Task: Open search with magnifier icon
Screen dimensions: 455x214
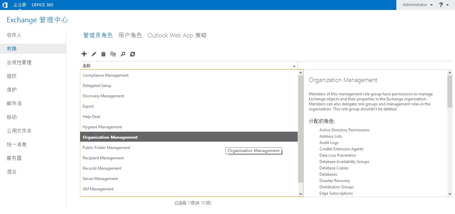Action: point(123,54)
